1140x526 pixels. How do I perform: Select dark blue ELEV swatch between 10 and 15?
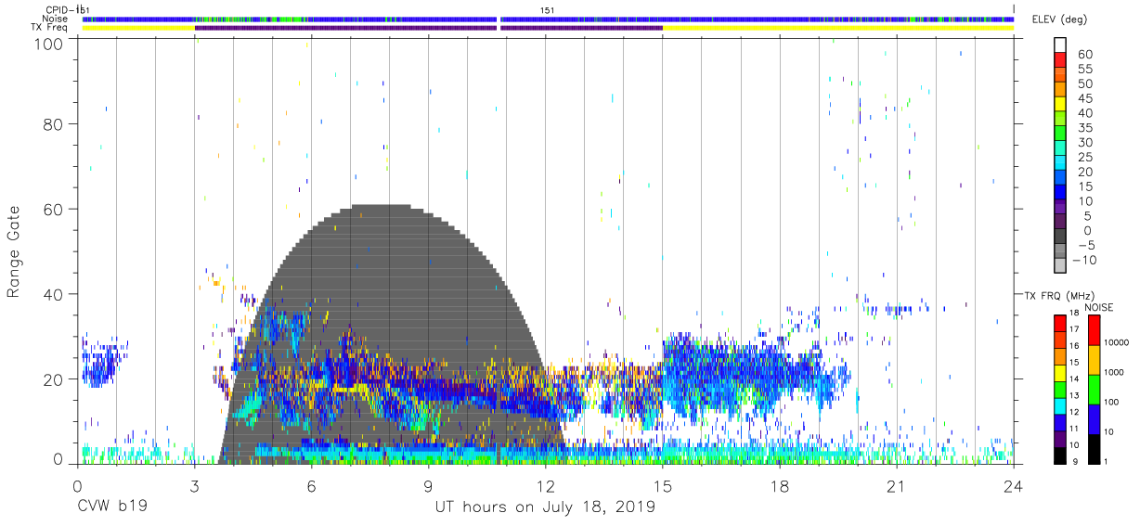point(1060,192)
